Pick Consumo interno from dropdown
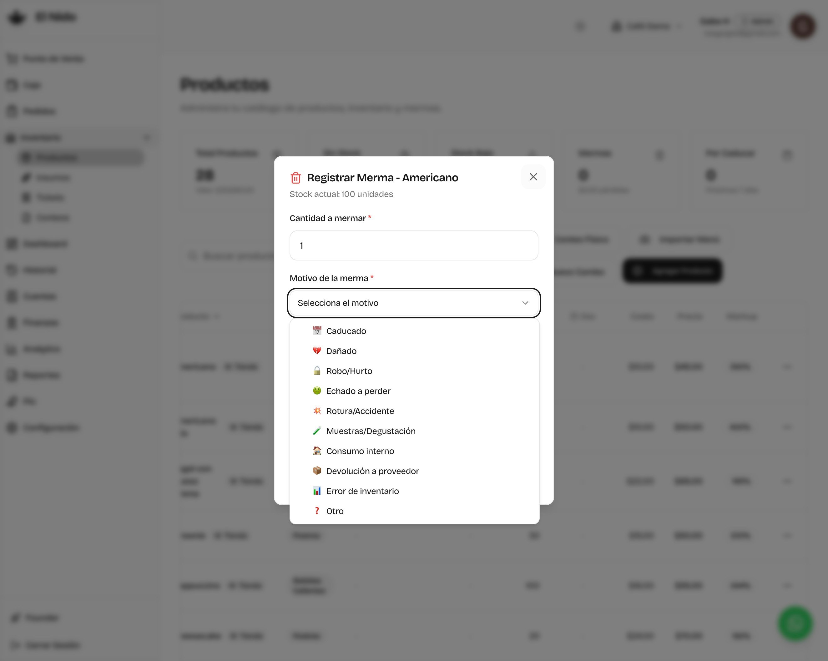 click(414, 451)
